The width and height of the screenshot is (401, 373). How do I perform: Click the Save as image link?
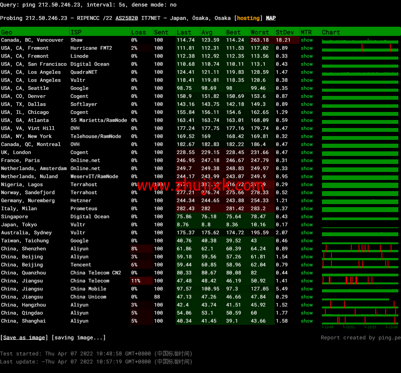(24, 337)
